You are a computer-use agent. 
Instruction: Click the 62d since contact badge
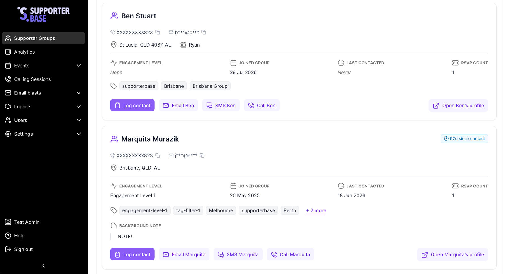point(464,139)
